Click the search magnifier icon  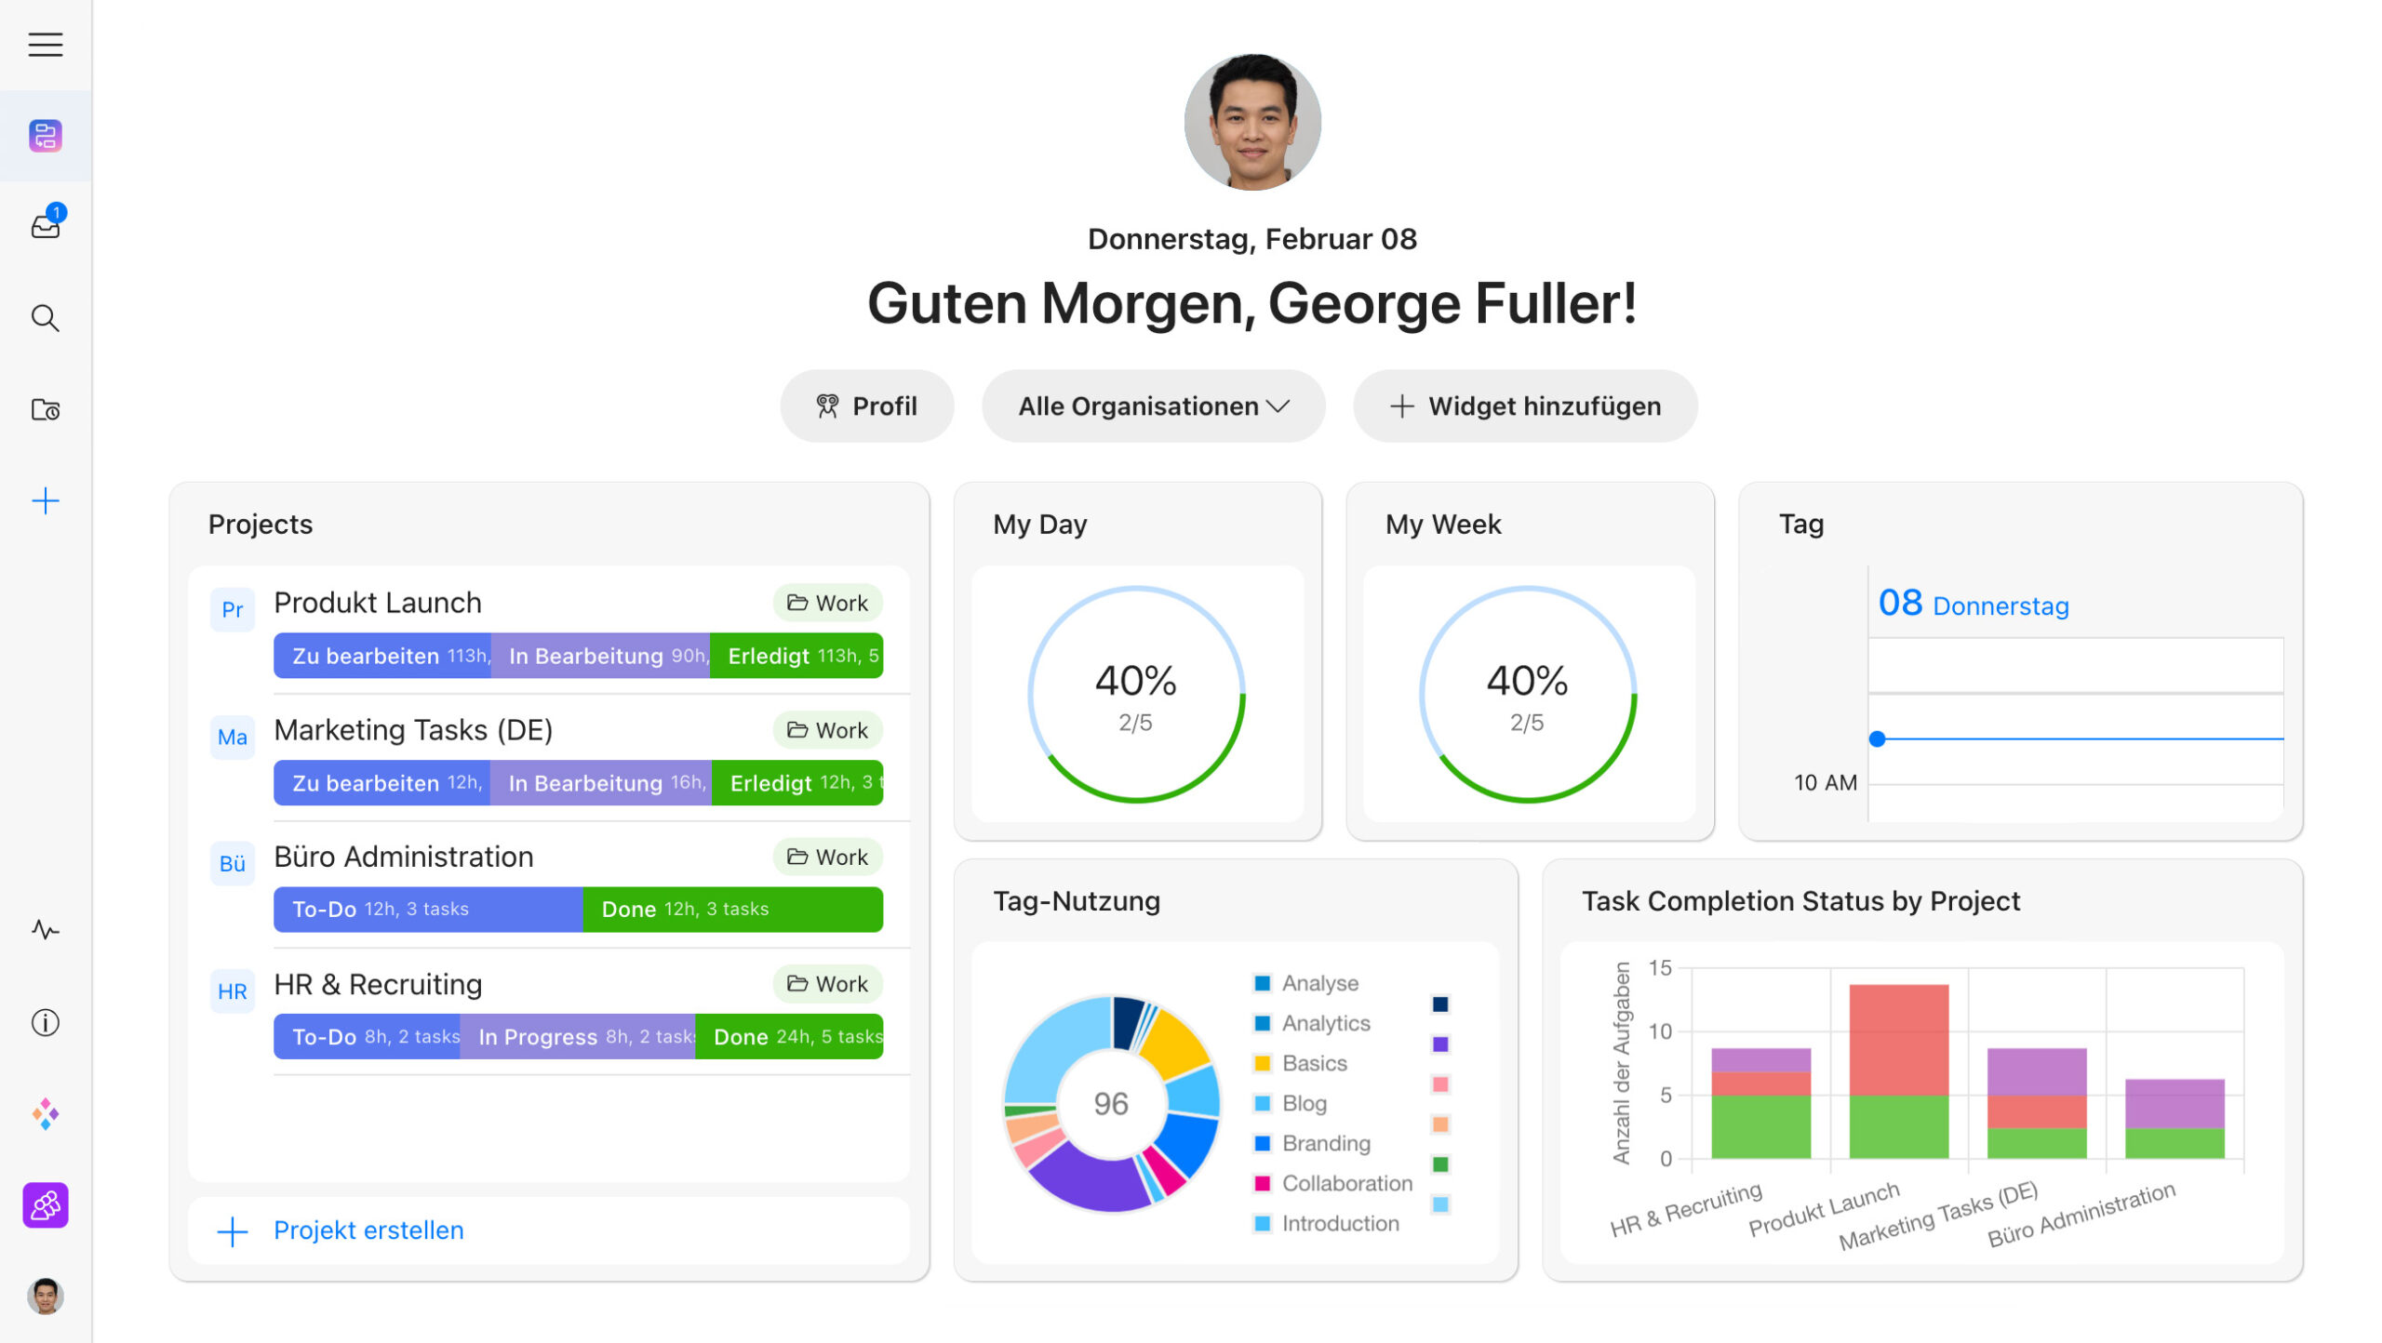click(x=45, y=318)
